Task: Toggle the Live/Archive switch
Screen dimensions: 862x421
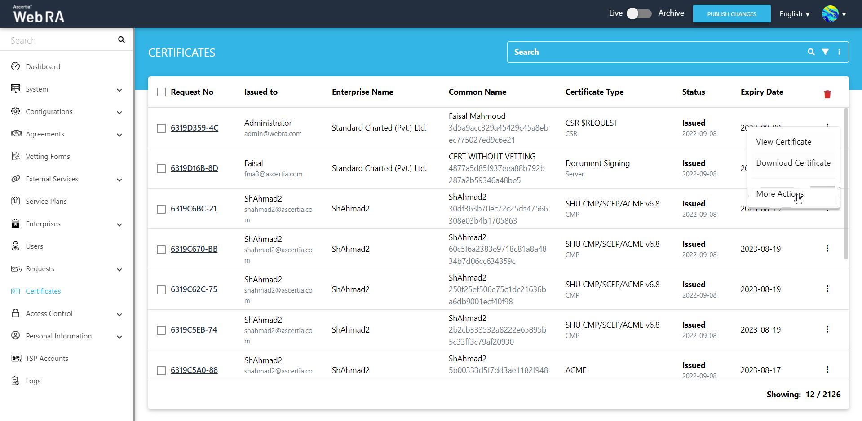Action: [639, 13]
